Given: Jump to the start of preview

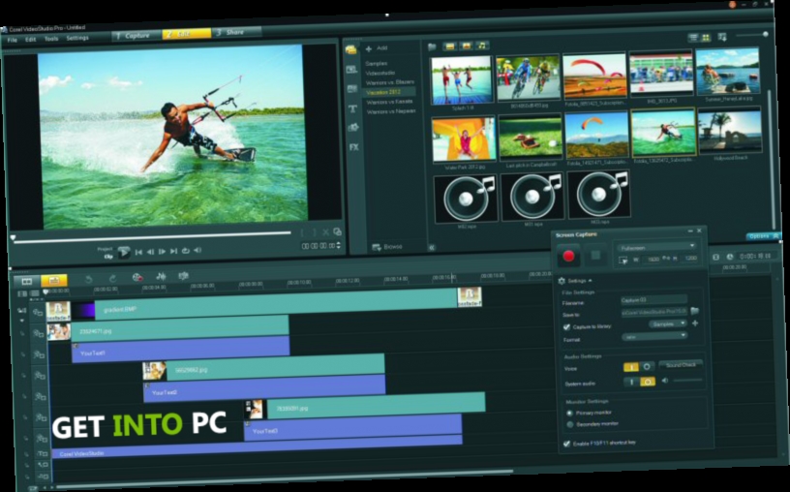Looking at the screenshot, I should pos(138,252).
